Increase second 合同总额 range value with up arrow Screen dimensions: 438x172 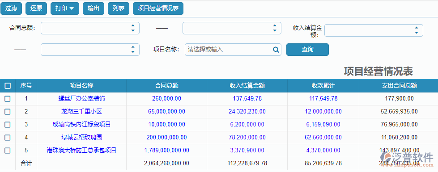tap(275, 25)
